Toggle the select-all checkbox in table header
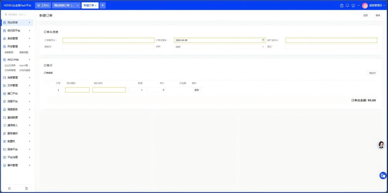 pos(48,83)
